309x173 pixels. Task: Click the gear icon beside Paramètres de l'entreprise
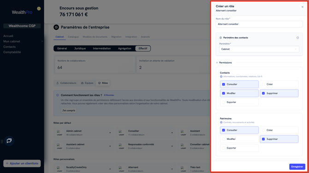tap(56, 27)
